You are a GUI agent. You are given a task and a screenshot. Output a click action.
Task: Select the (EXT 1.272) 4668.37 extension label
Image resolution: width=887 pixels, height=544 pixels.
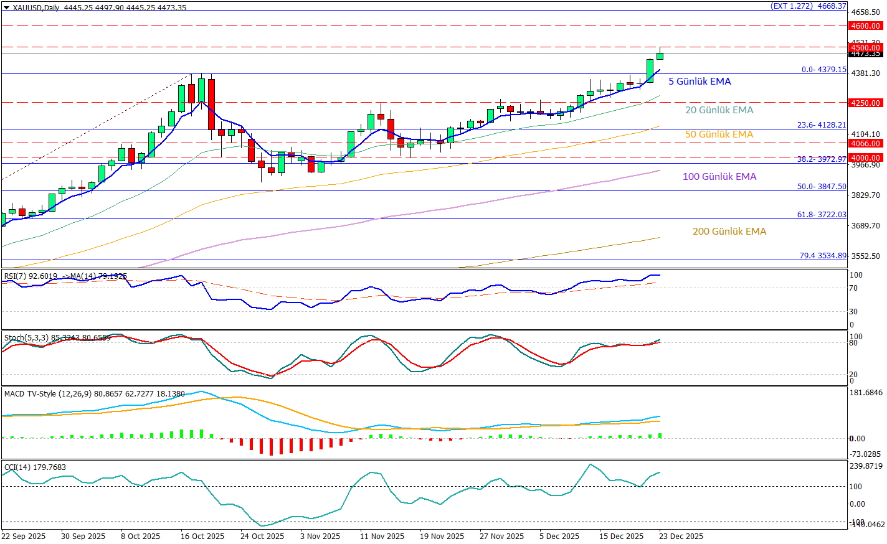click(809, 6)
